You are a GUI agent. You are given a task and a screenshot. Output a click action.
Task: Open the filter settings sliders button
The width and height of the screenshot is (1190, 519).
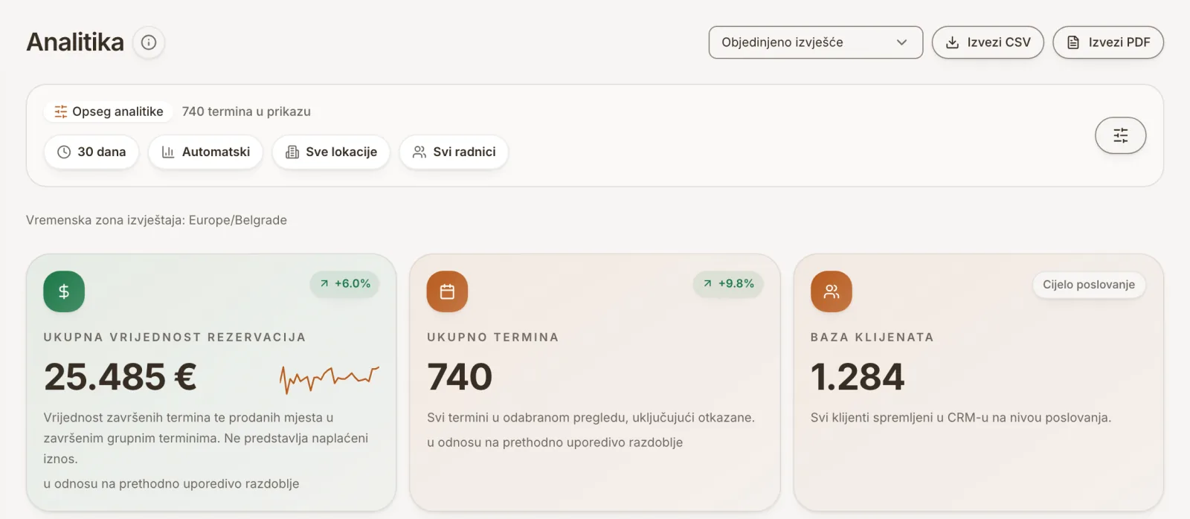(1120, 135)
